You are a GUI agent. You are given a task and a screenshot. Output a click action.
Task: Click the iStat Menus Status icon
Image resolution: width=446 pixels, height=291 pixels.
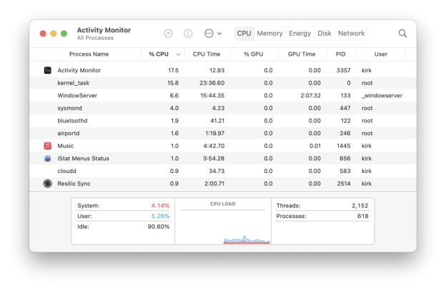pos(47,158)
